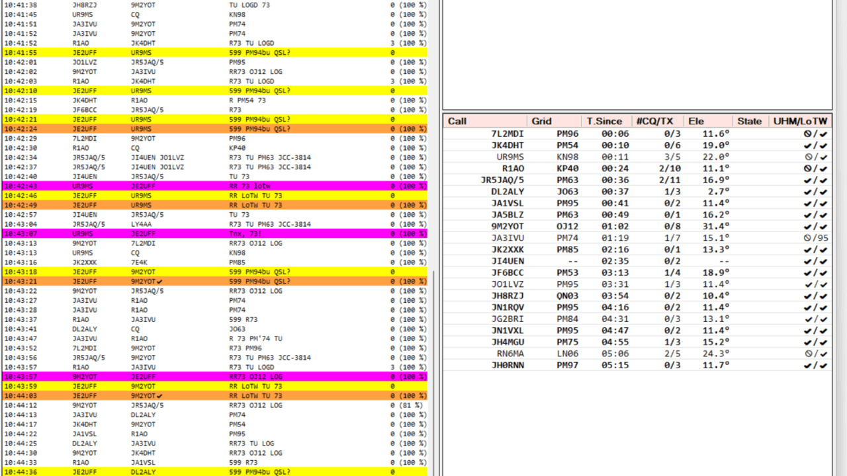Click the LoTW checkmark in the JK4DHT row
The width and height of the screenshot is (847, 476).
[824, 145]
